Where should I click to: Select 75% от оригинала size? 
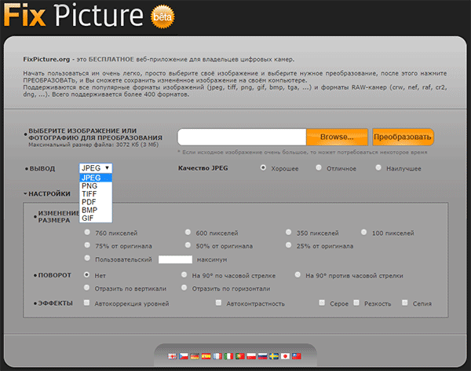pyautogui.click(x=87, y=245)
